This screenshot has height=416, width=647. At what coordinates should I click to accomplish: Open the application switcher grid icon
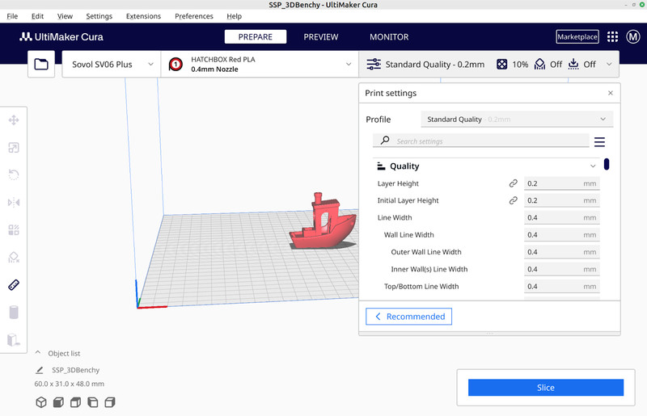point(612,36)
